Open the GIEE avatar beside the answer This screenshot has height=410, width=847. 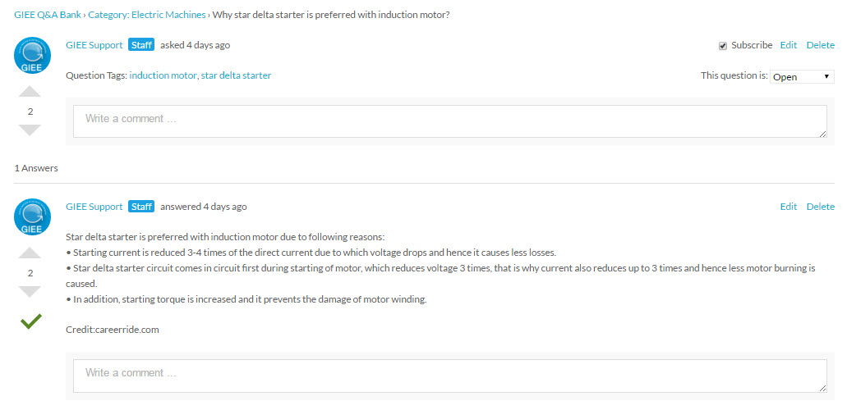coord(32,216)
